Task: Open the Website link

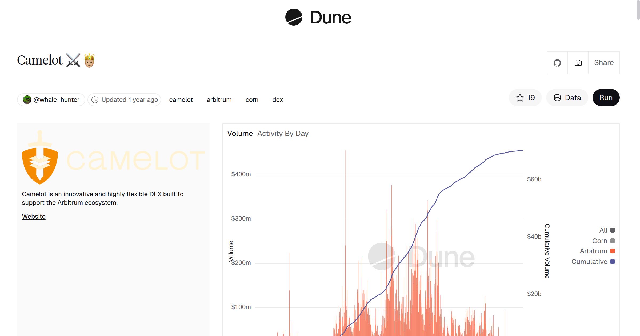Action: pyautogui.click(x=34, y=217)
